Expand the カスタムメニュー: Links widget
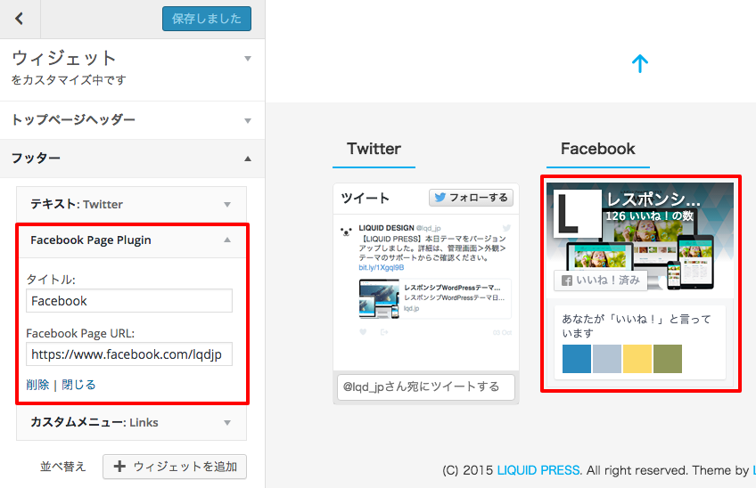 pyautogui.click(x=131, y=422)
